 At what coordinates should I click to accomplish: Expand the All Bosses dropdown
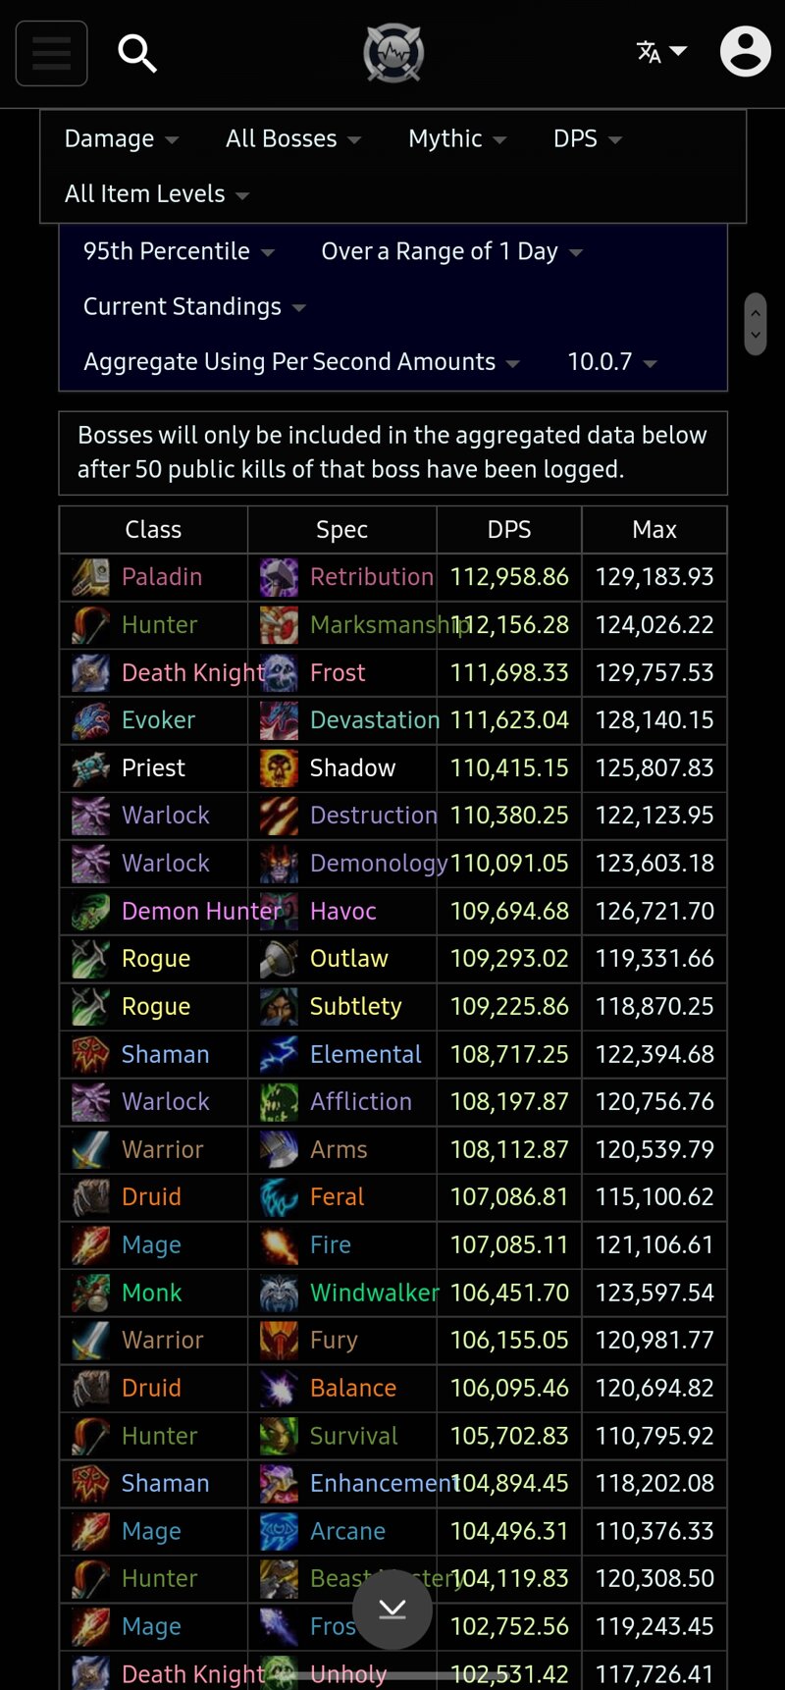(293, 139)
